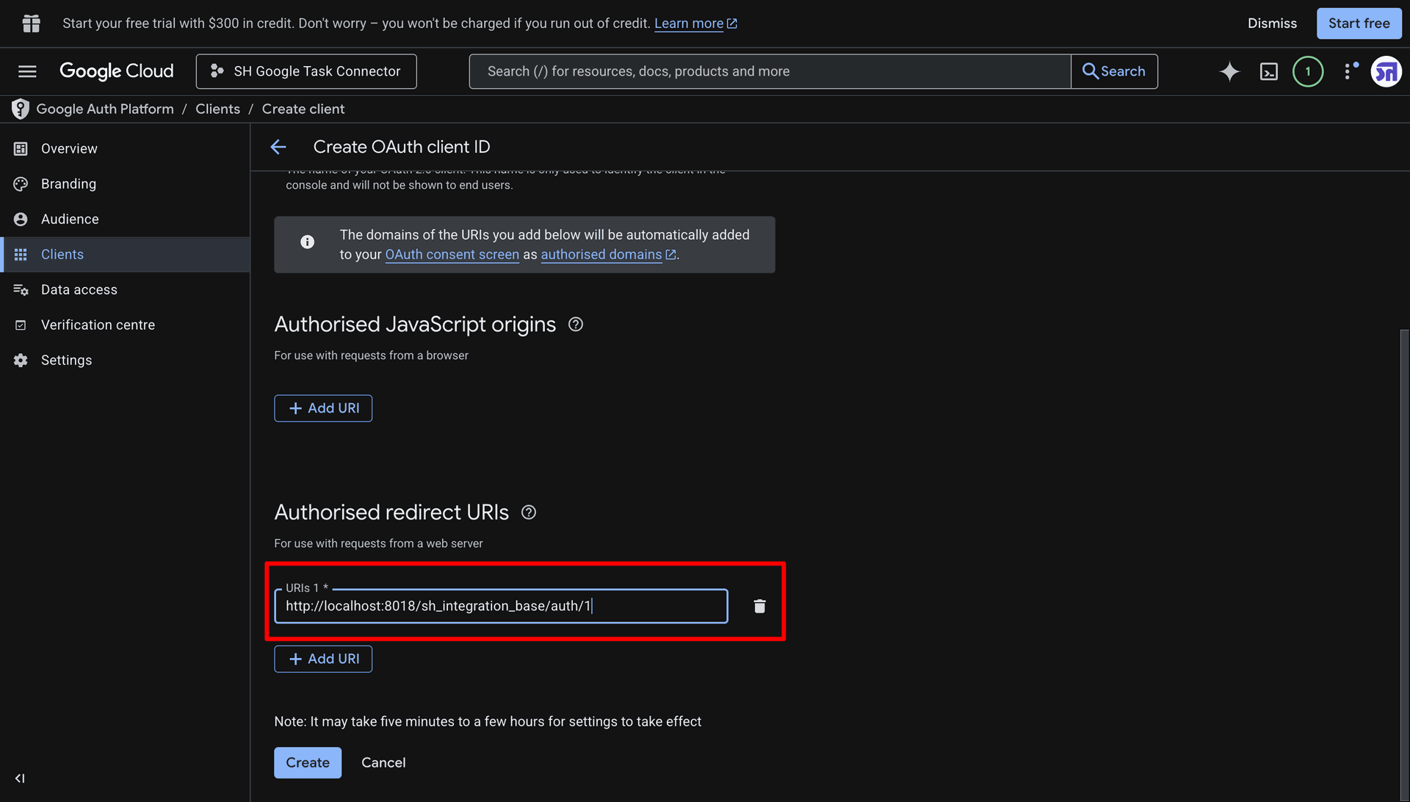Screen dimensions: 1410x802
Task: Open Gemini AI assistant sparkle icon
Action: (x=1229, y=71)
